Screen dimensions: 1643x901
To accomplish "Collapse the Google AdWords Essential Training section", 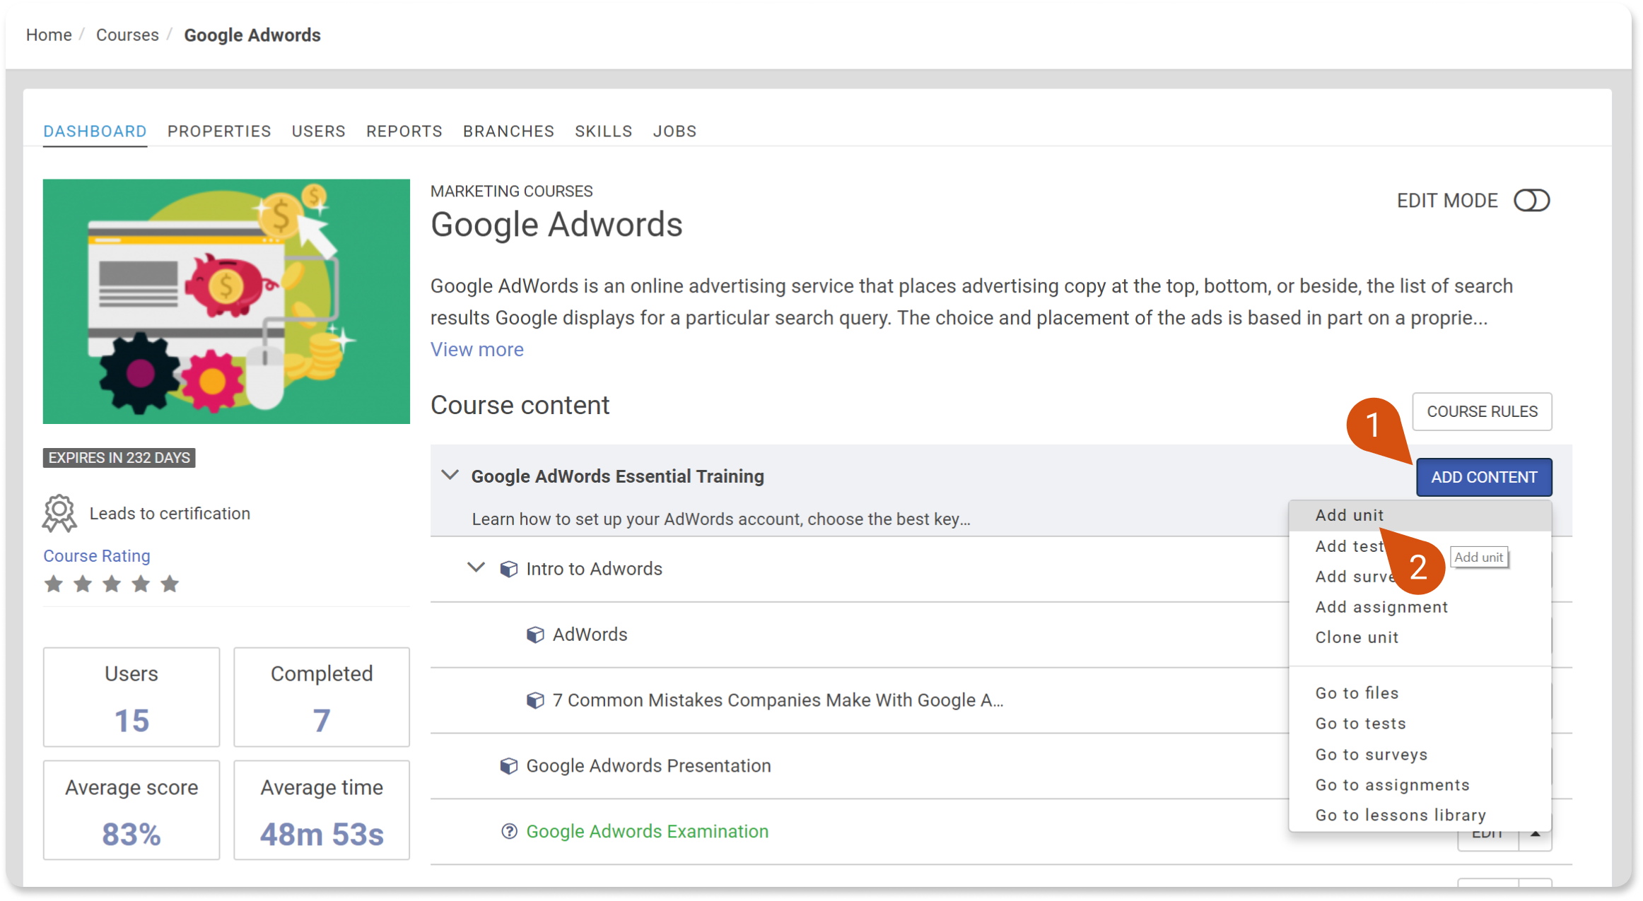I will tap(450, 475).
